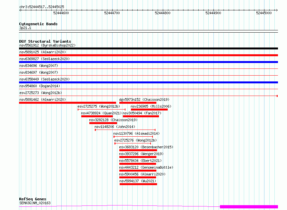Click nsv1148206 (John2014) label

[115, 127]
